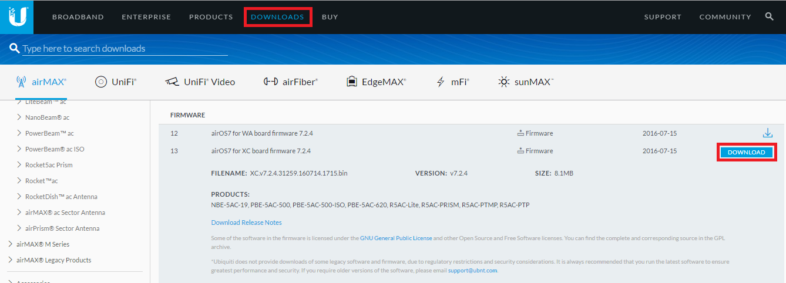The image size is (786, 283).
Task: Click the products list starting NBE-5AC-19
Action: [370, 205]
